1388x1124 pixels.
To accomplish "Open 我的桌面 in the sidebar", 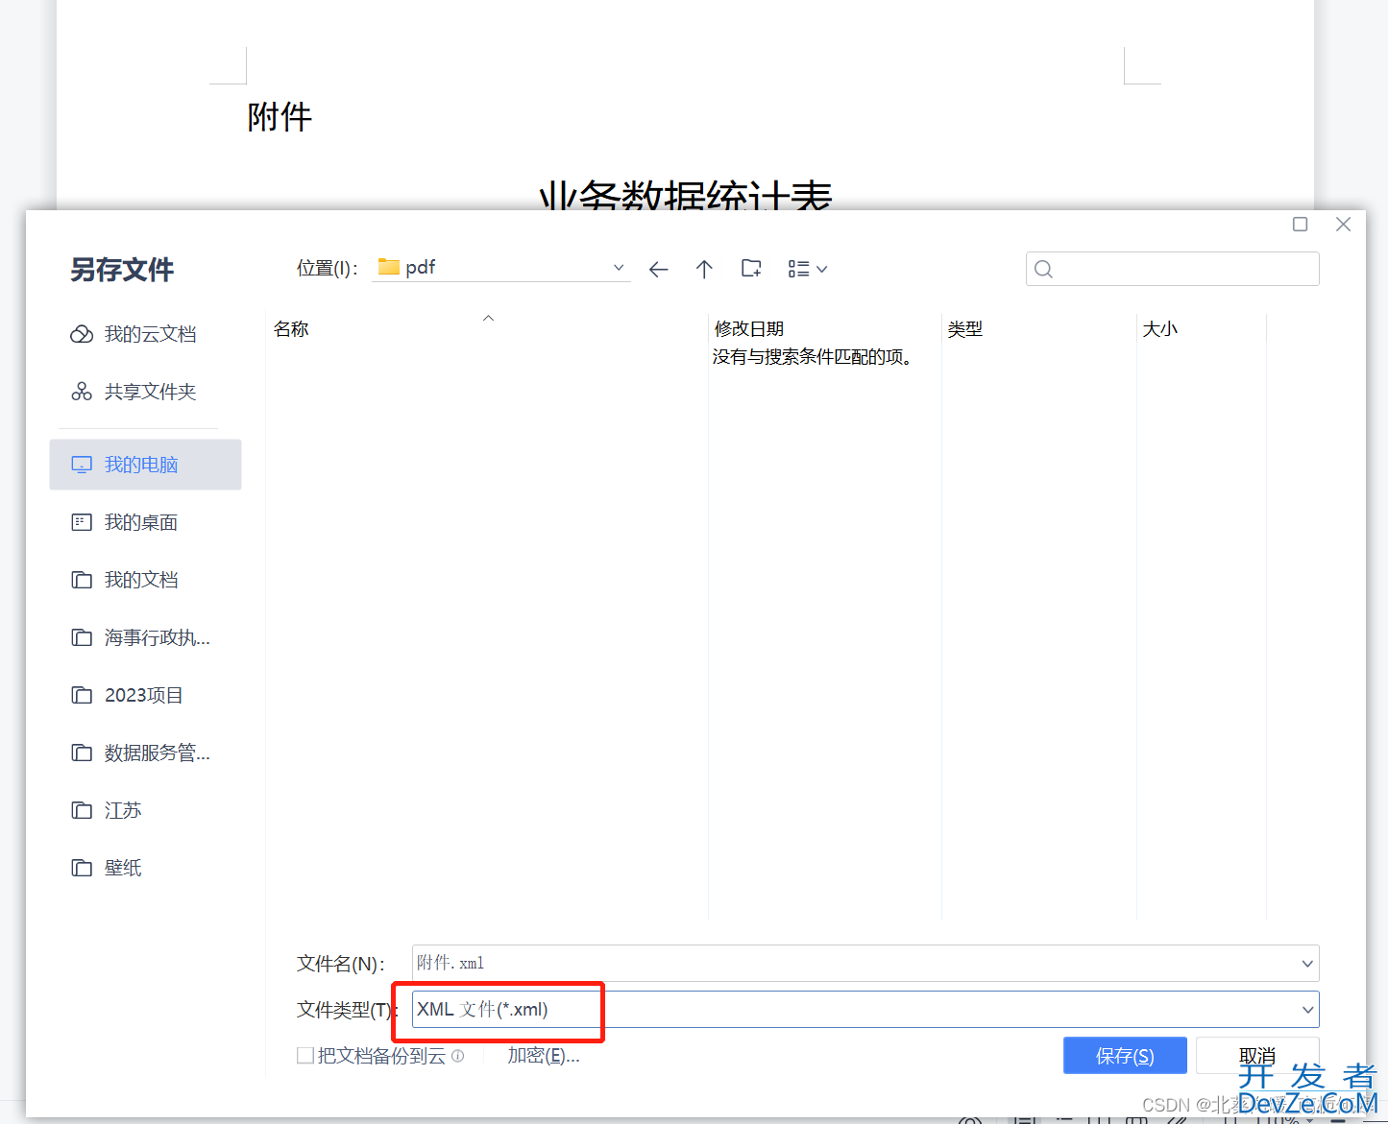I will click(x=145, y=522).
